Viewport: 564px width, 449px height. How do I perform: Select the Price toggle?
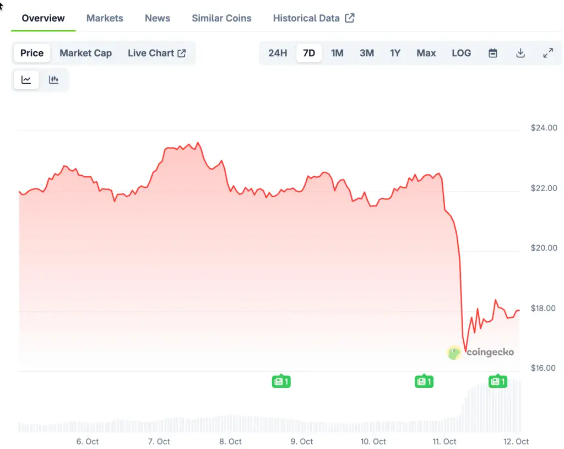[x=32, y=53]
